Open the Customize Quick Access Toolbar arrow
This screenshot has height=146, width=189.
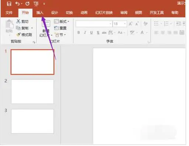[44, 4]
